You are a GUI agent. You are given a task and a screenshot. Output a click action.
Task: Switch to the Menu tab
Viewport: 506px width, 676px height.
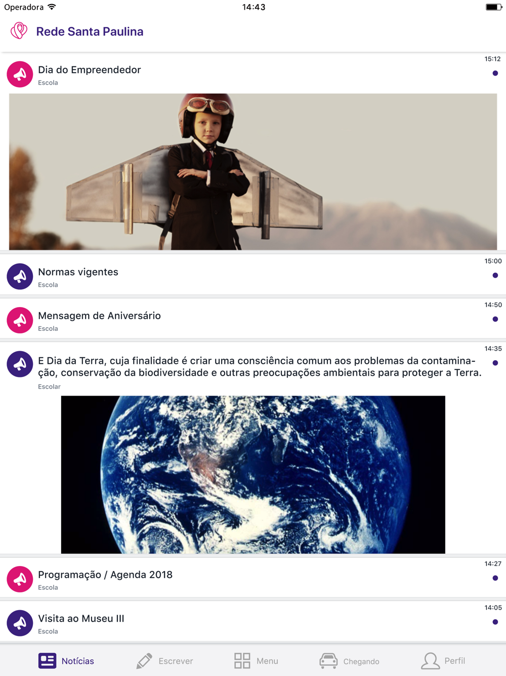click(256, 661)
